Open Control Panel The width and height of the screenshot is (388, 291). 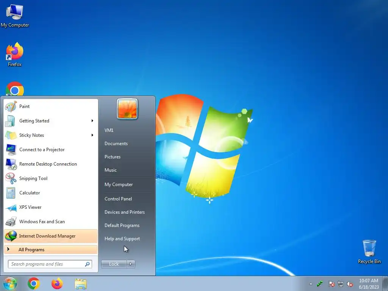point(118,199)
